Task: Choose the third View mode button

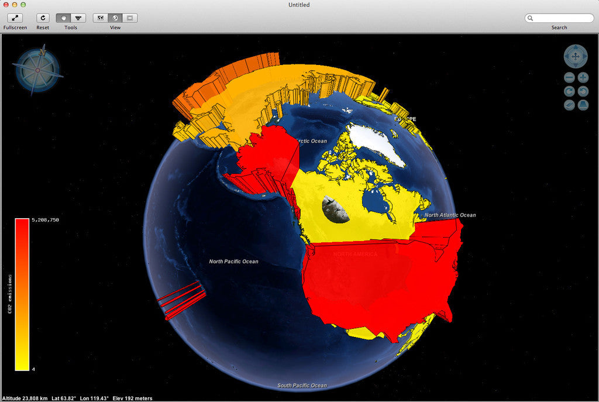Action: click(130, 18)
